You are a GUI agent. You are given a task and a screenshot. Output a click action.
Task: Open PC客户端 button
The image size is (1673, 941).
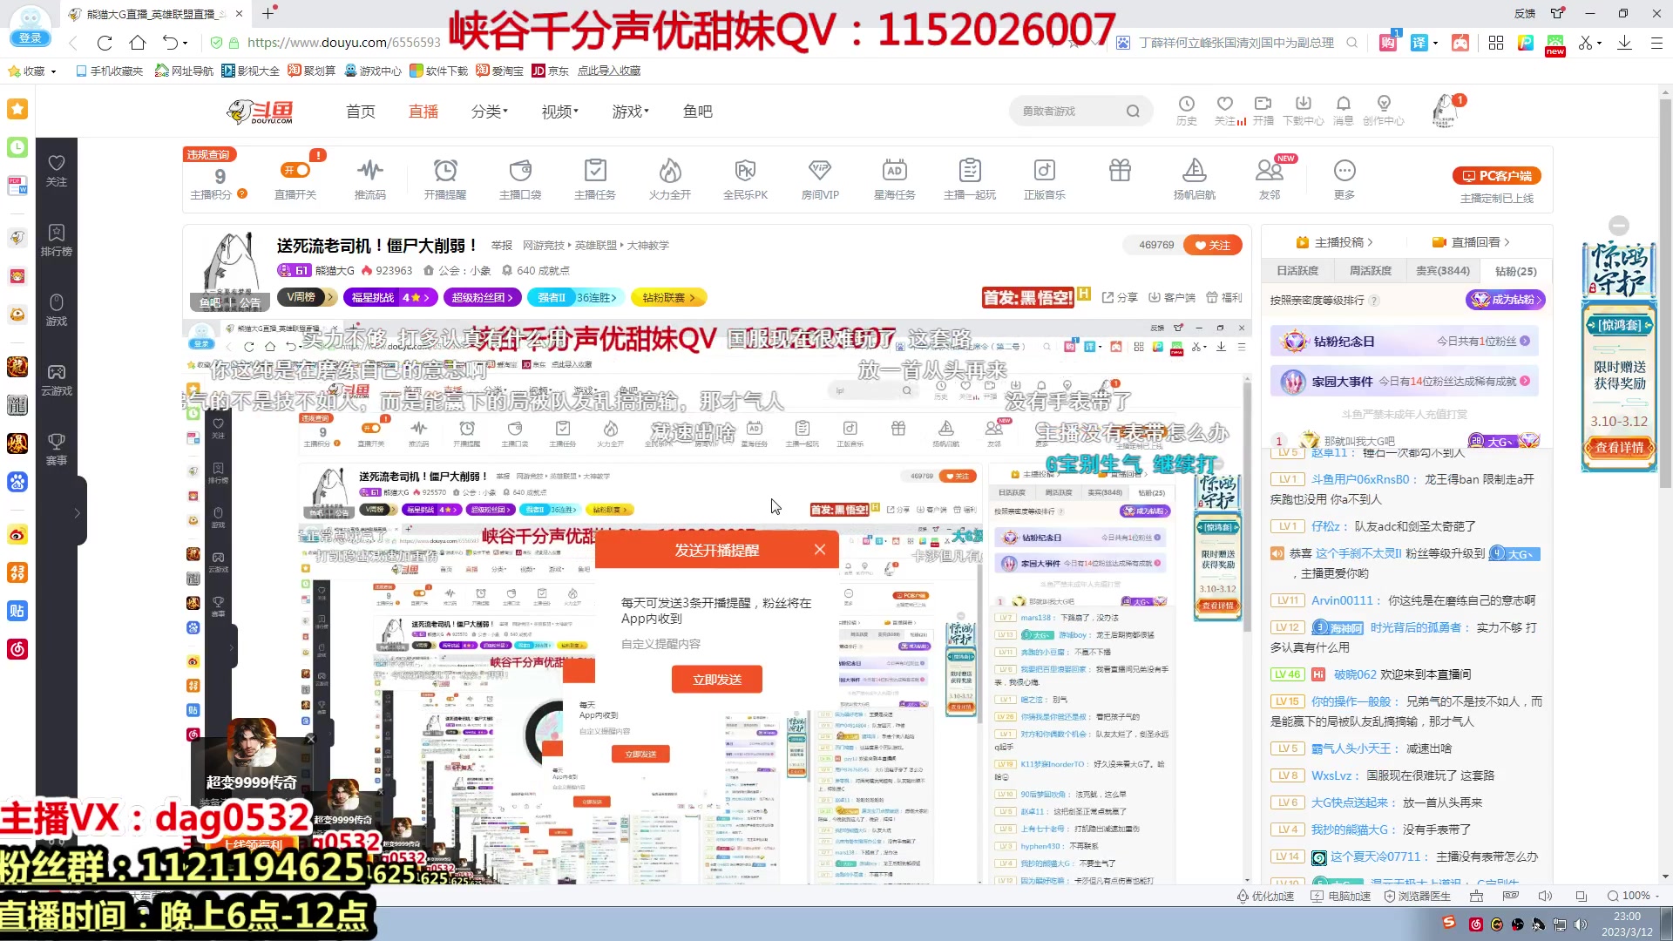click(1497, 176)
